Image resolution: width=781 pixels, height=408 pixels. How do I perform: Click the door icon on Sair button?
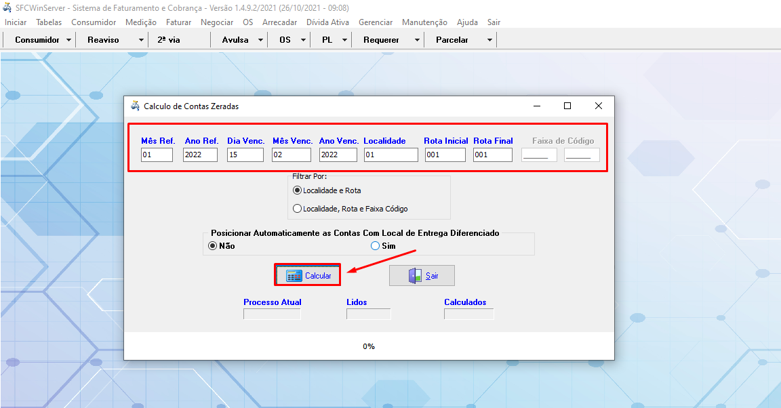415,276
